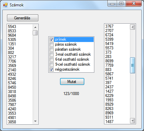
Task: Select 883 in the right list
Action: click(x=117, y=70)
